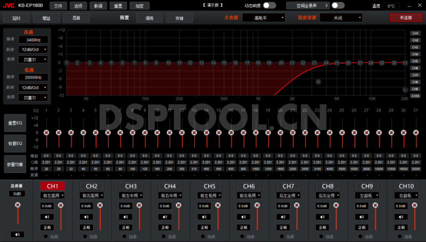The image size is (426, 242).
Task: Click the master volume mute speaker icon
Action: click(x=17, y=234)
